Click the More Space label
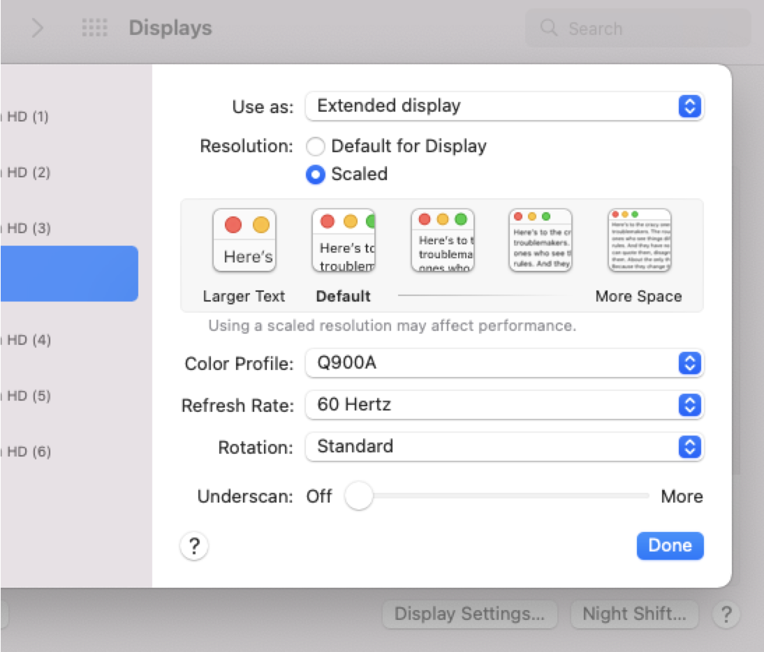The width and height of the screenshot is (764, 652). 638,296
